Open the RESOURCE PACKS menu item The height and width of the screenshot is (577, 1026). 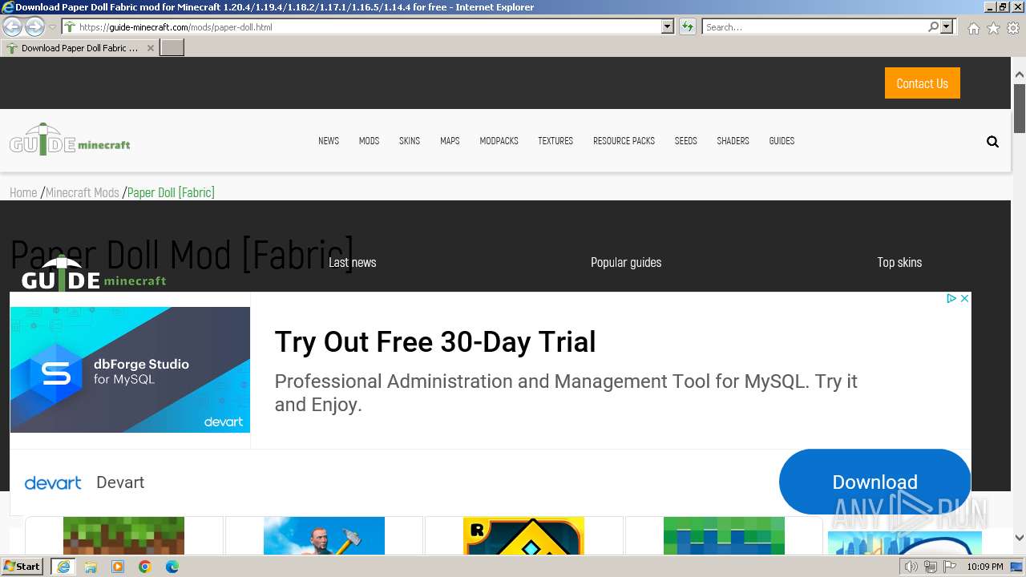click(624, 141)
